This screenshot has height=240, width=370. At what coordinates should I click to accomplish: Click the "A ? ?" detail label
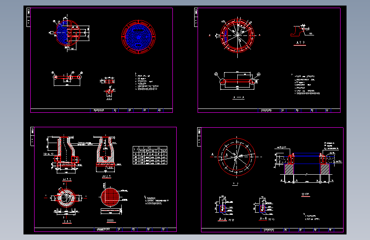tap(300, 43)
